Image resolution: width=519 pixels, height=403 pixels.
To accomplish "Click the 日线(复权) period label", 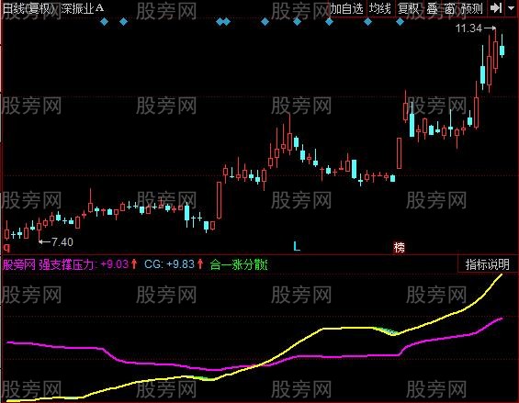I will tap(28, 8).
